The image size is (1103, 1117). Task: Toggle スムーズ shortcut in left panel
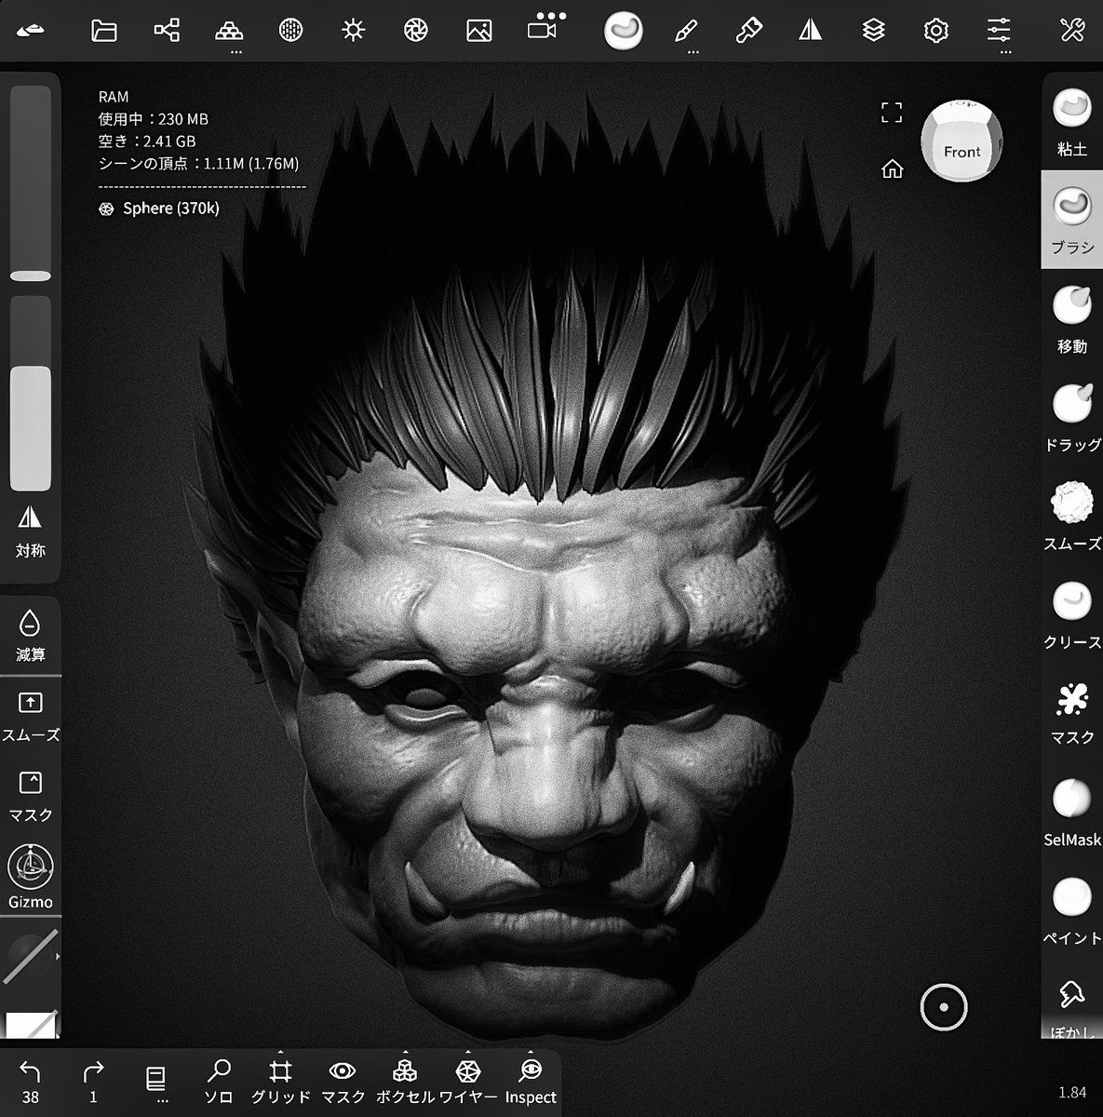[x=31, y=716]
